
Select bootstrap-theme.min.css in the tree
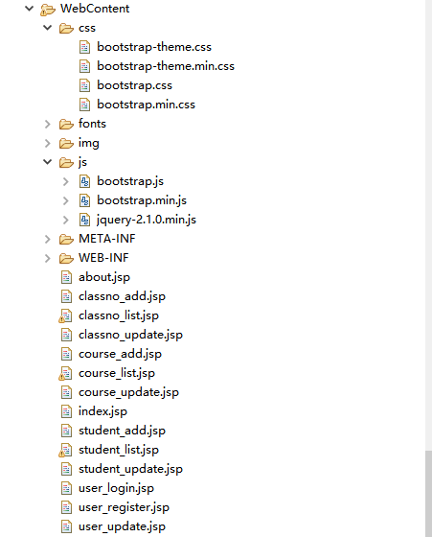coord(166,66)
